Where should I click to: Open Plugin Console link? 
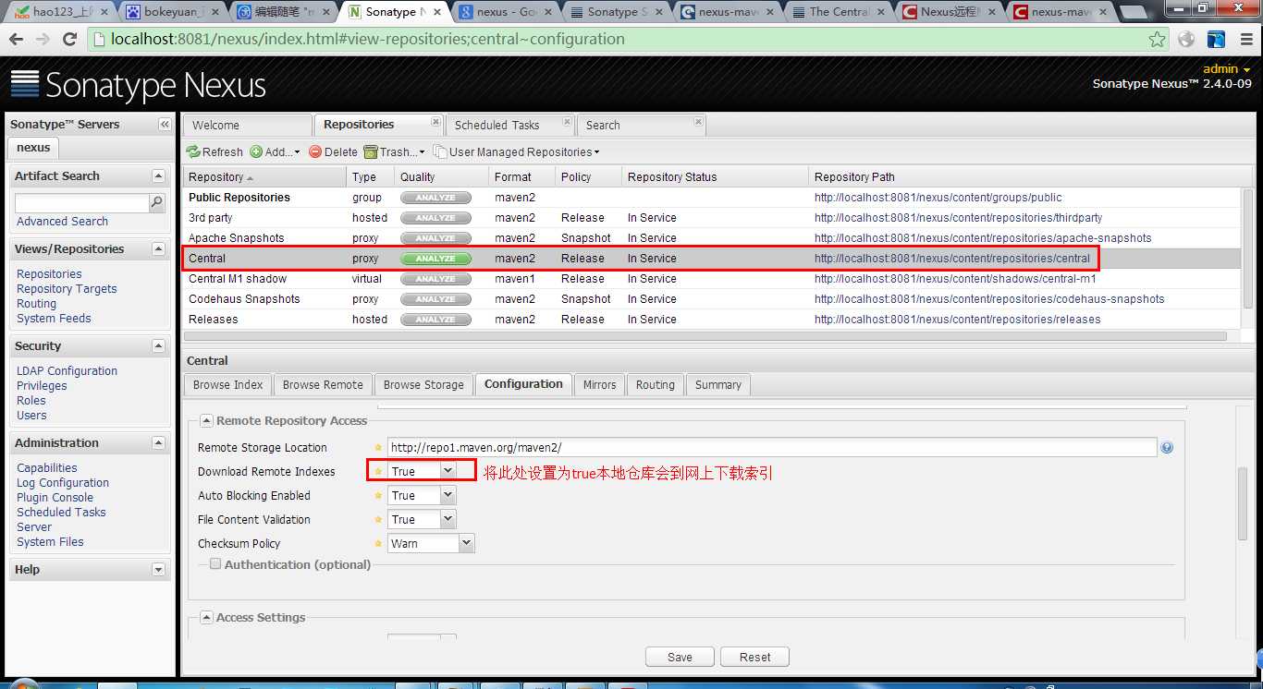[x=55, y=498]
